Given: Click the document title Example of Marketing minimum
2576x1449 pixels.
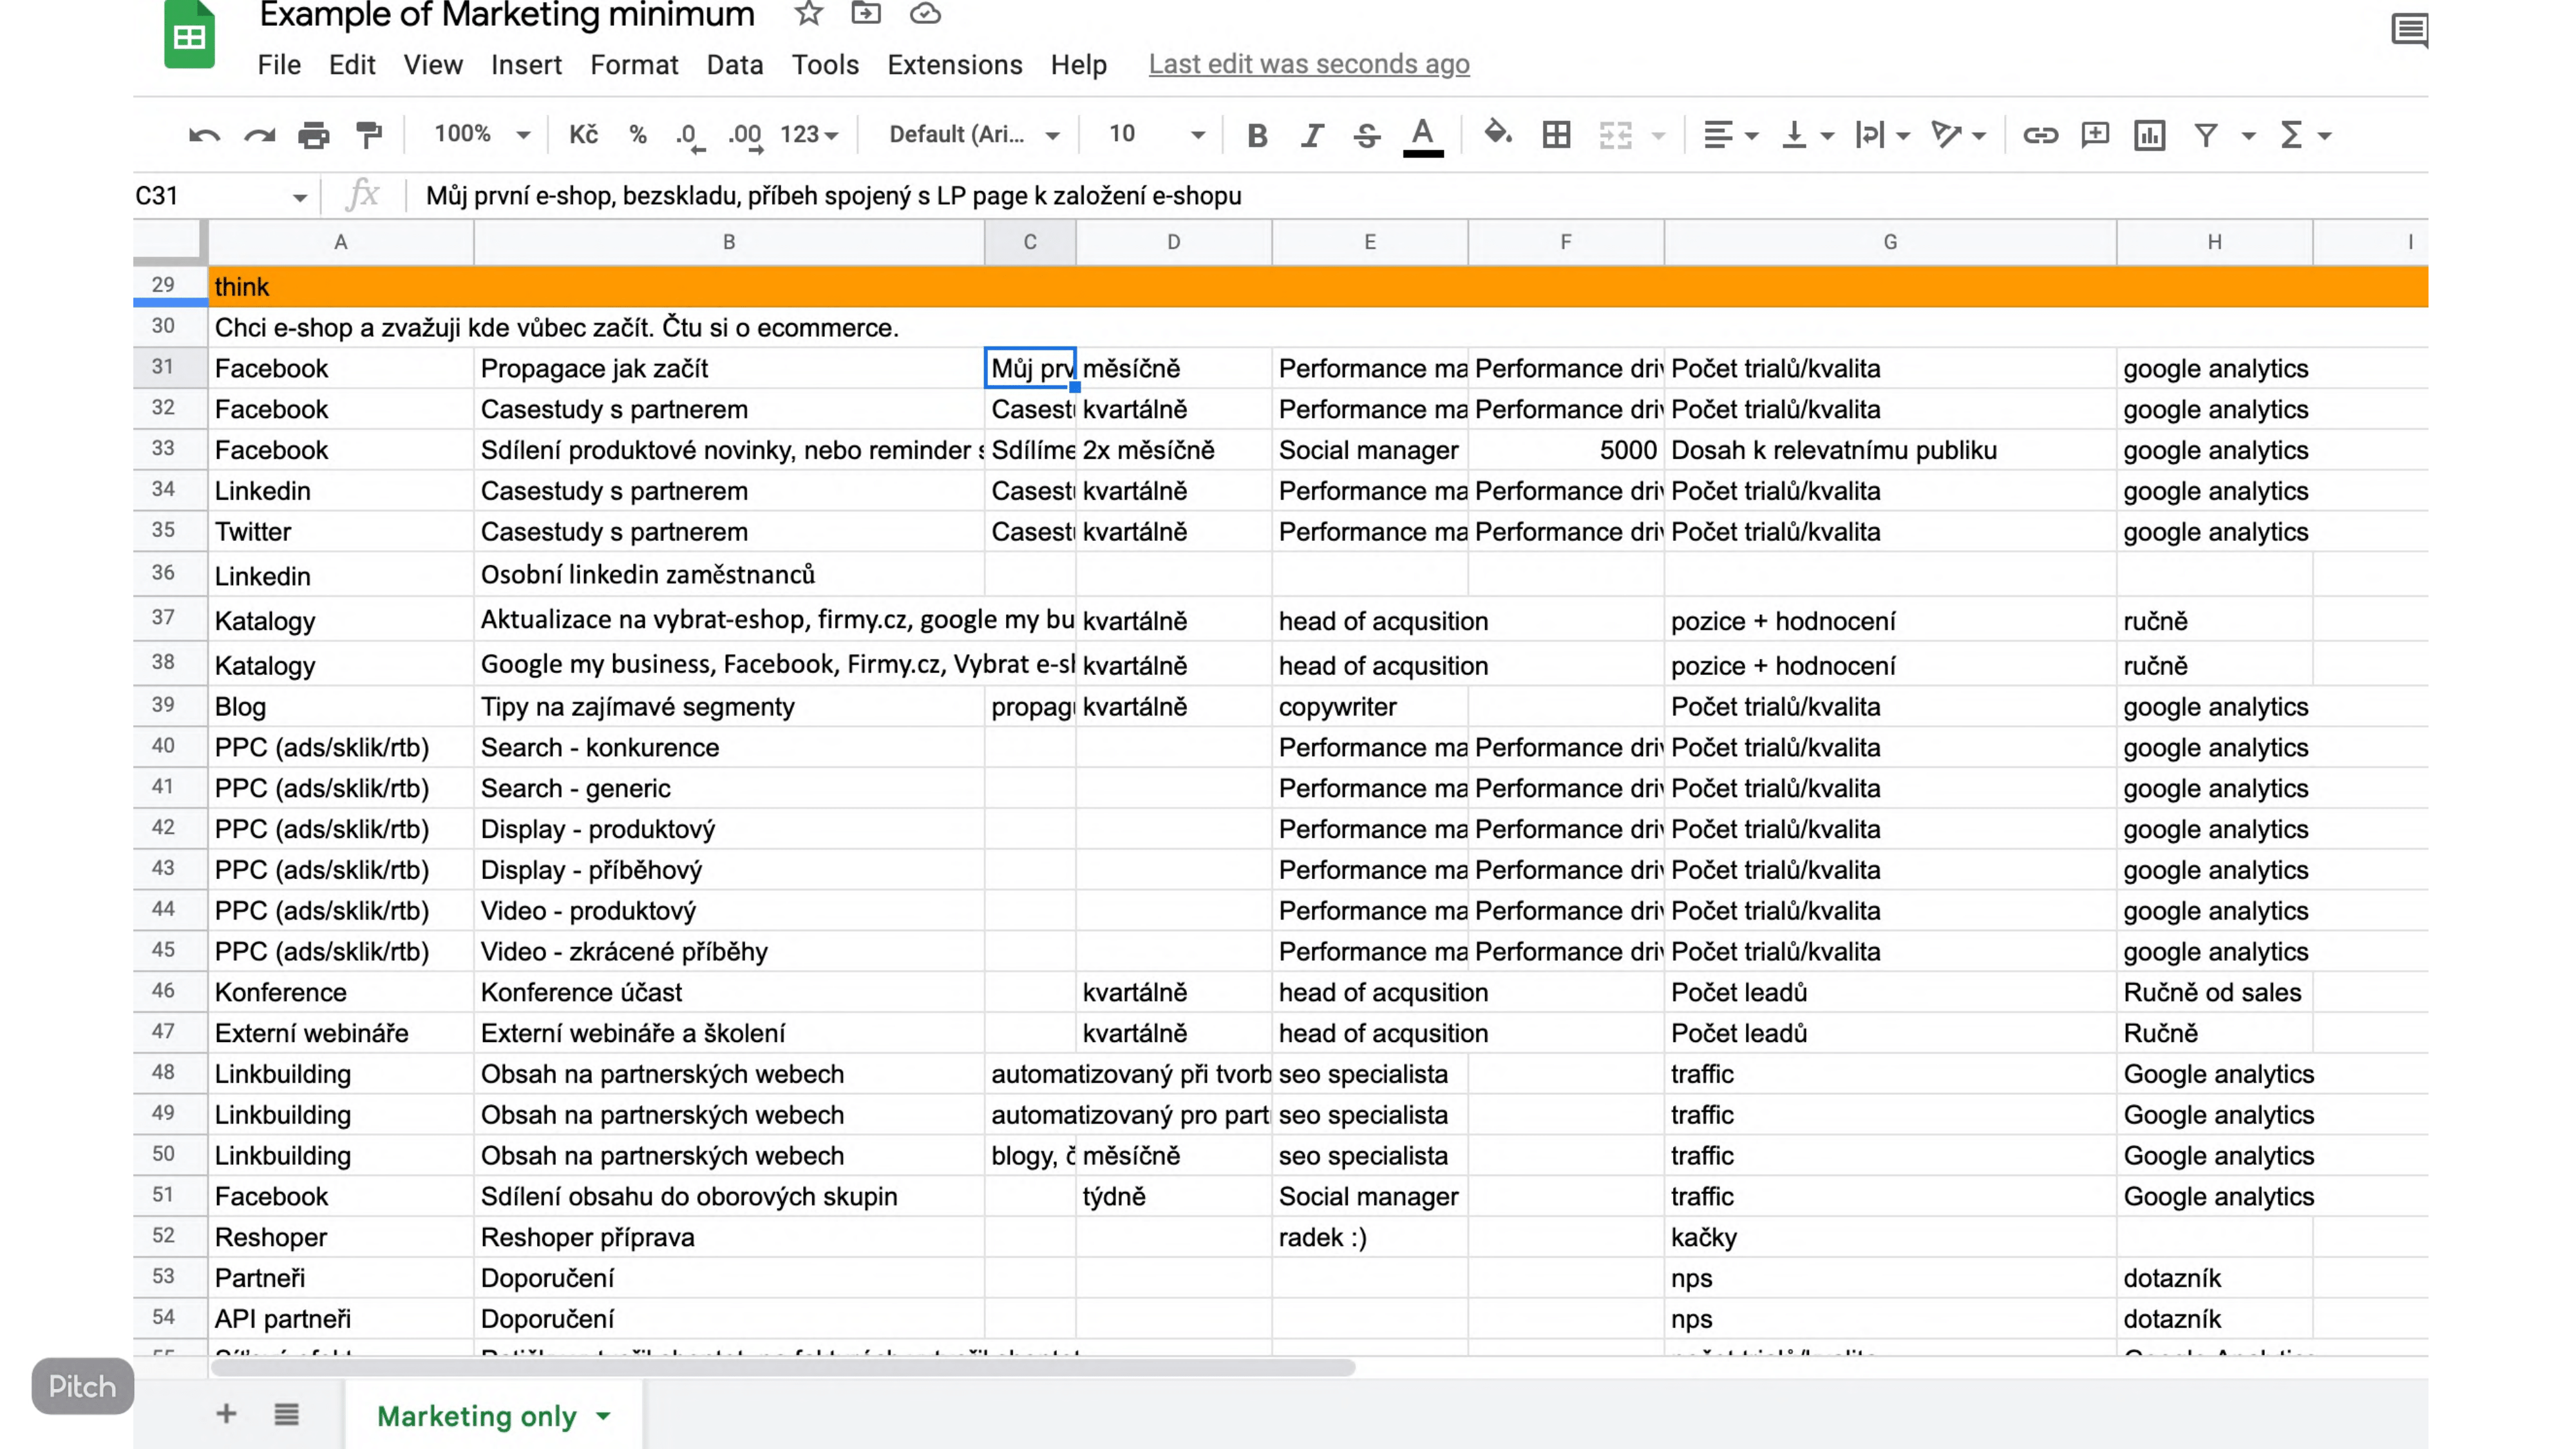Looking at the screenshot, I should [x=507, y=15].
